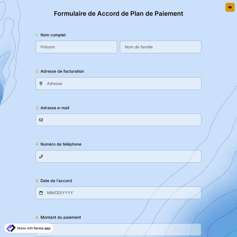The width and height of the screenshot is (237, 237).
Task: Click the Numéro de téléphone label
Action: tap(61, 144)
